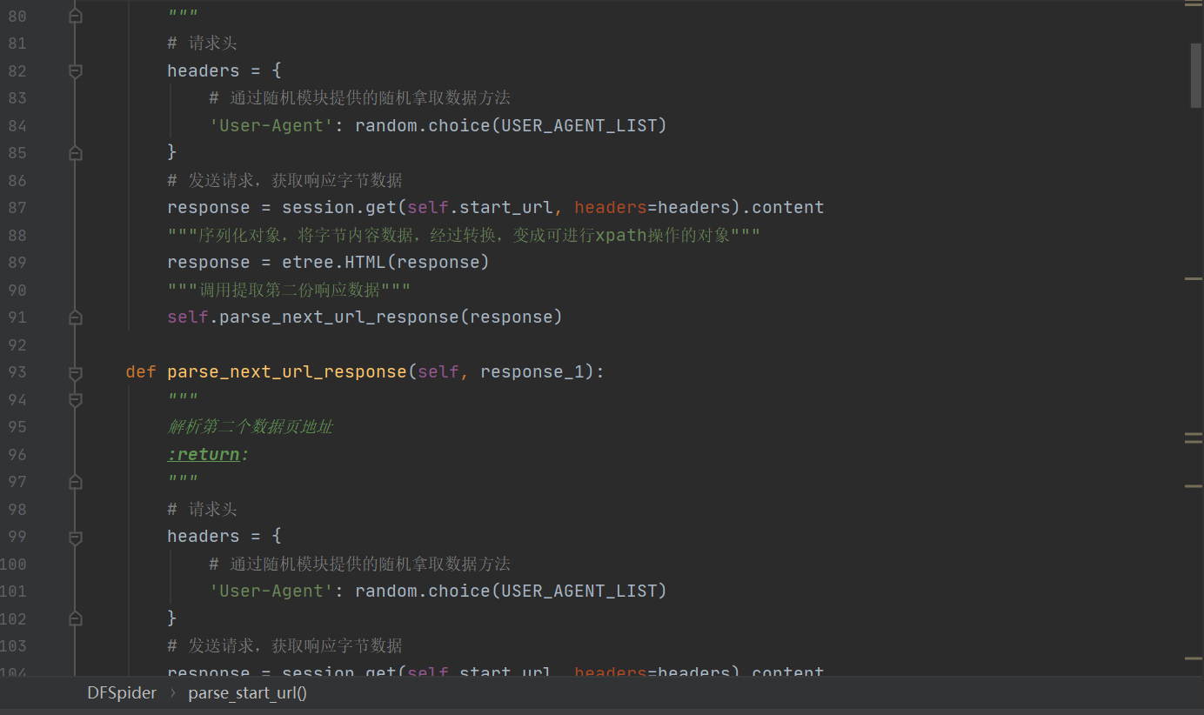
Task: Click the stripe mark level with line 97
Action: pyautogui.click(x=1193, y=485)
